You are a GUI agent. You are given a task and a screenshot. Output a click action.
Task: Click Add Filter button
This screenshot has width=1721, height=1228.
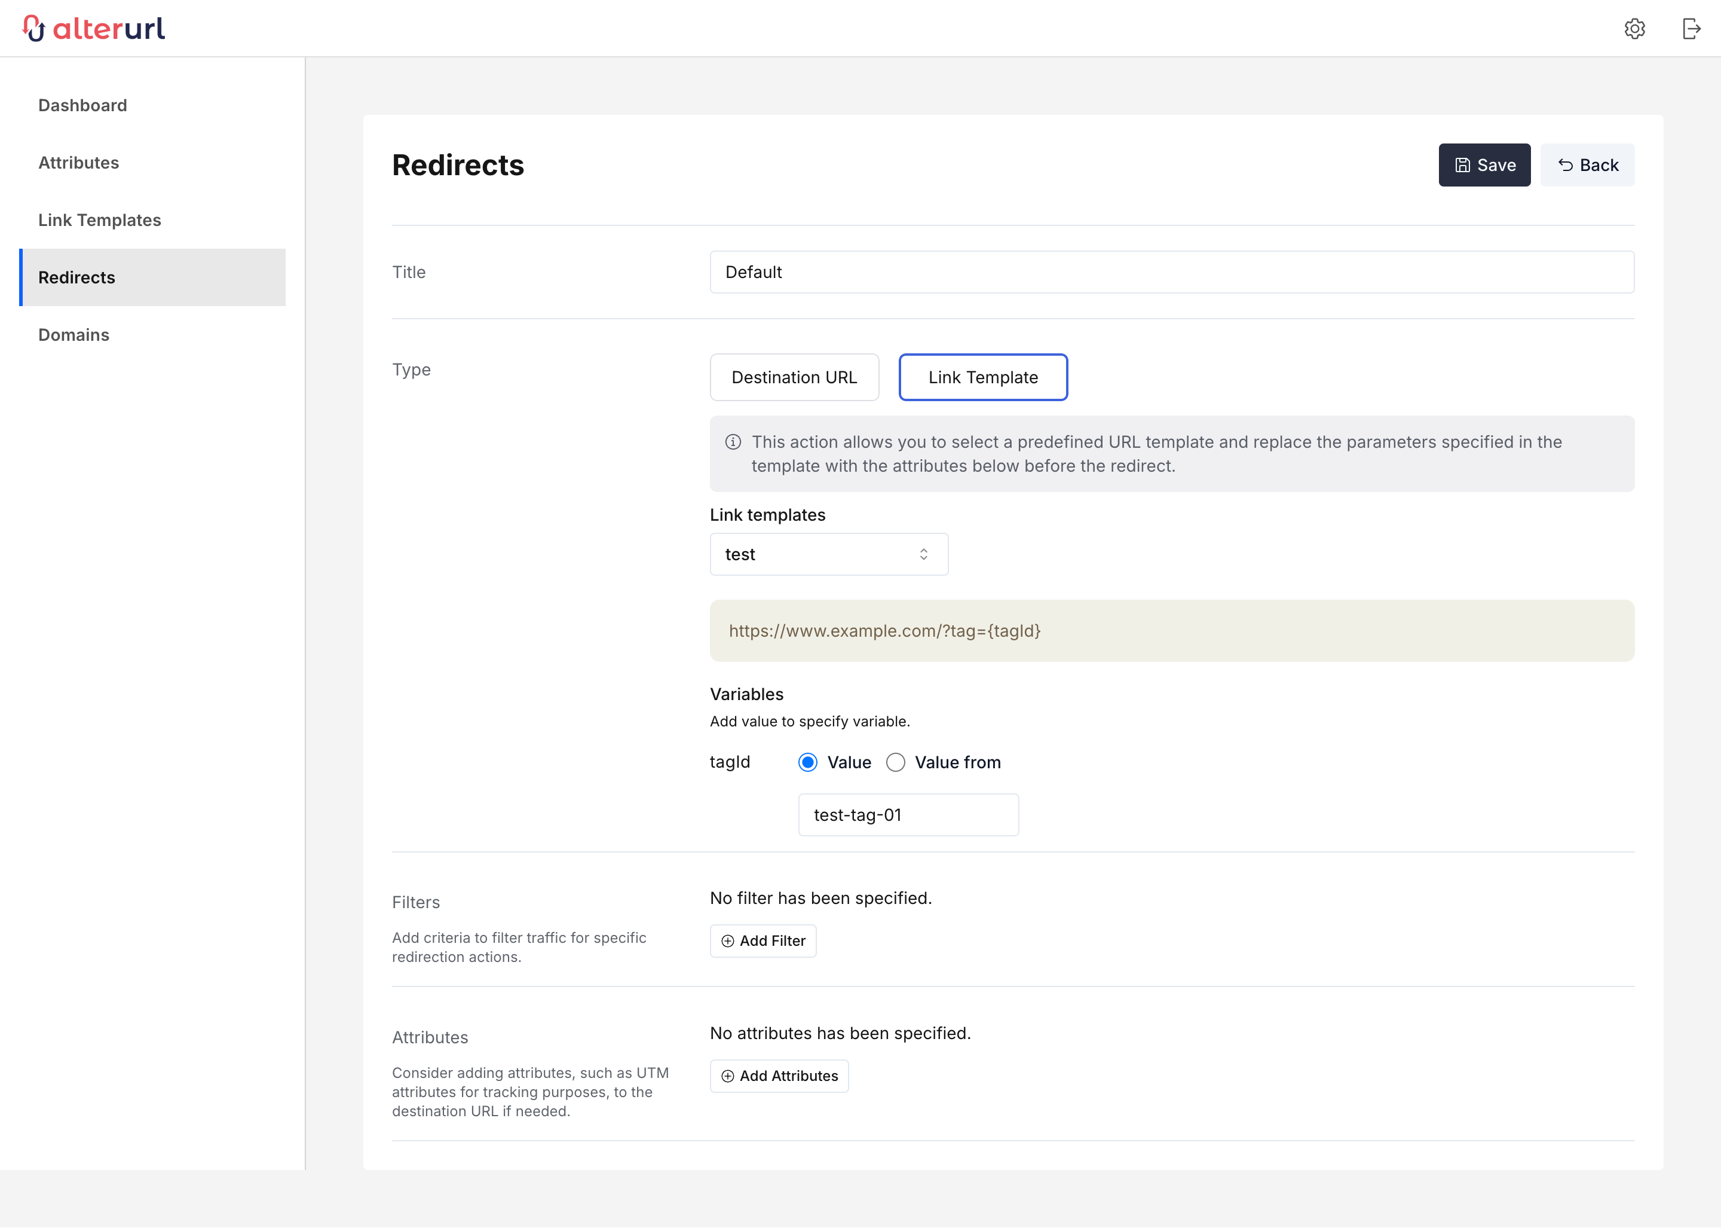762,942
